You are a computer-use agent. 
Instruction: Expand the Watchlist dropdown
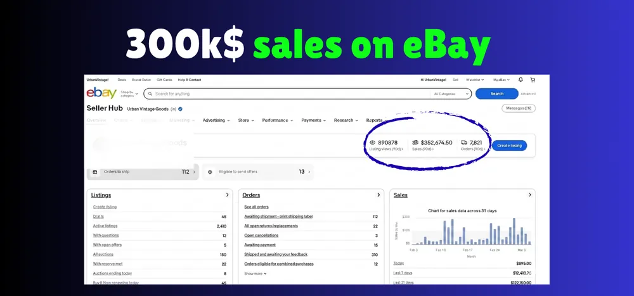point(475,80)
